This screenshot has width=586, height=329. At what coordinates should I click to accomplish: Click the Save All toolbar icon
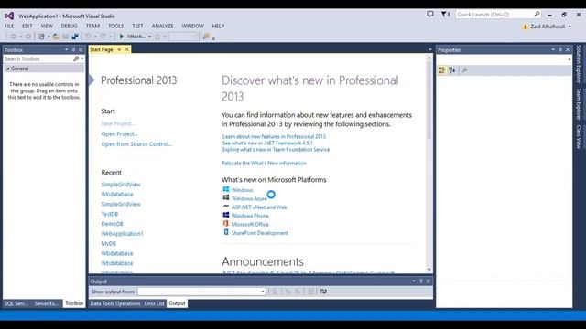click(x=75, y=37)
